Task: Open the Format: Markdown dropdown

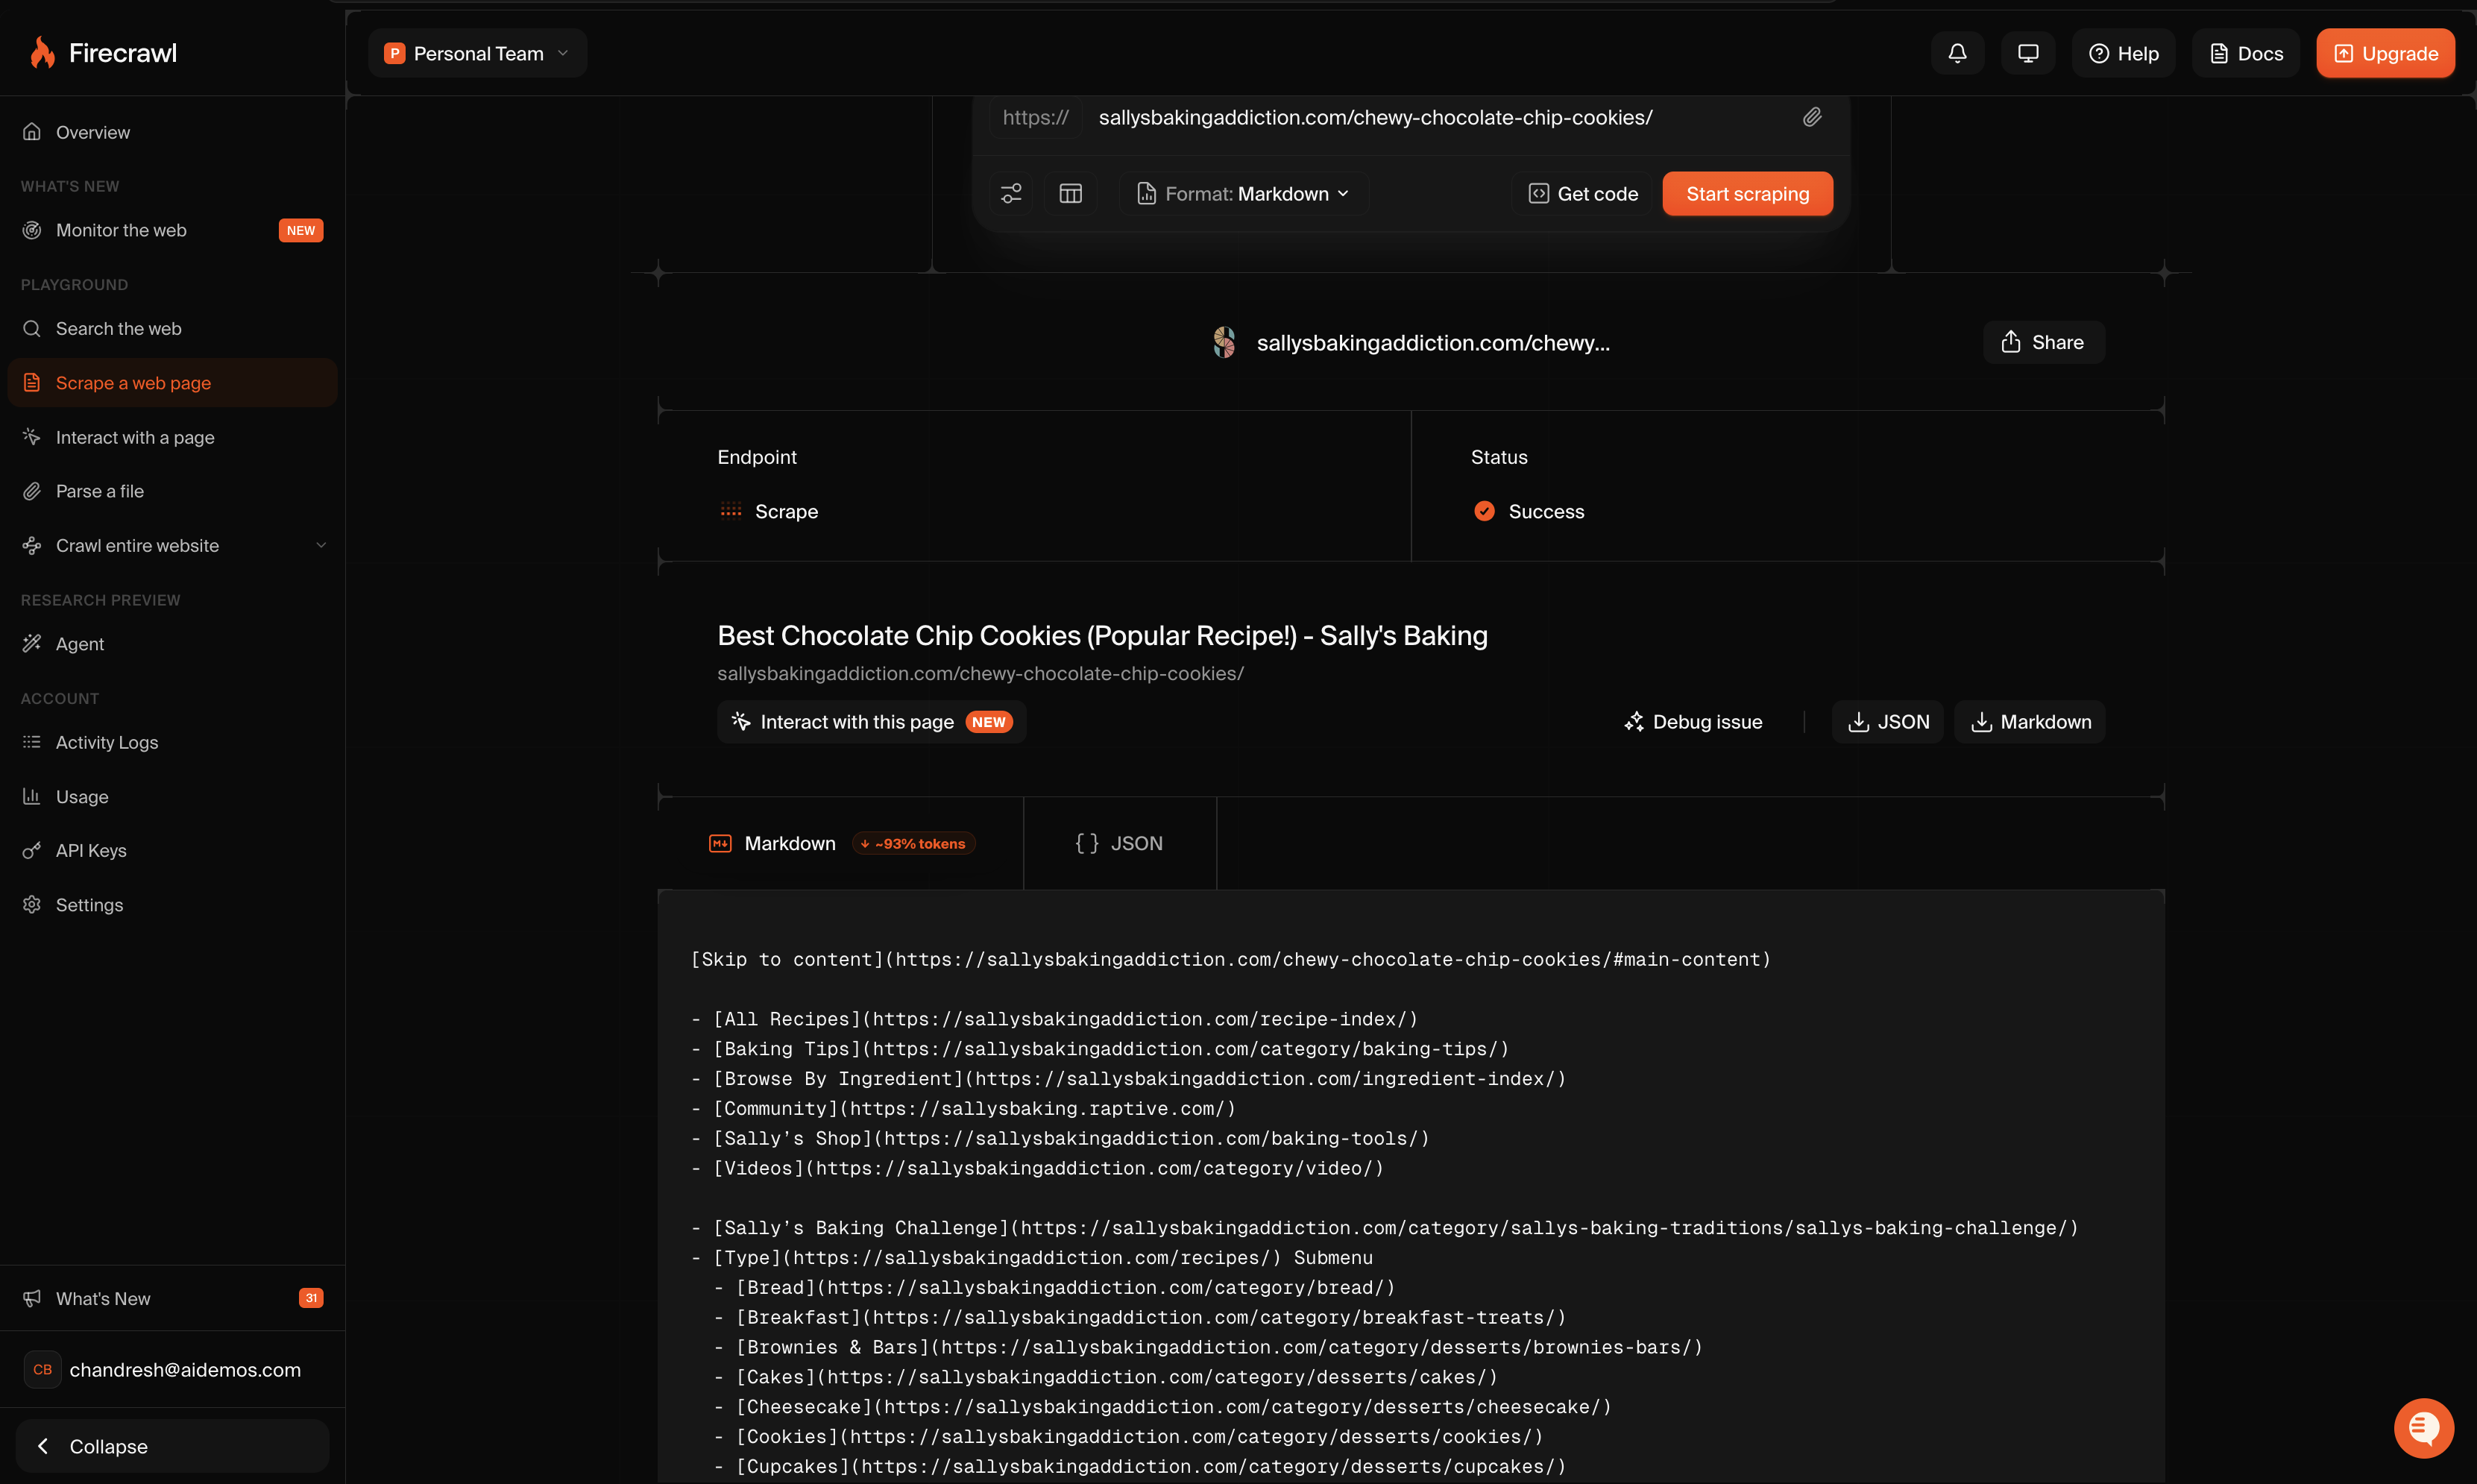Action: pos(1242,193)
